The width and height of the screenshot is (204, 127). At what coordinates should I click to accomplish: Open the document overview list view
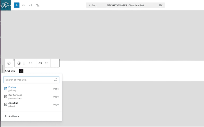point(38,5)
